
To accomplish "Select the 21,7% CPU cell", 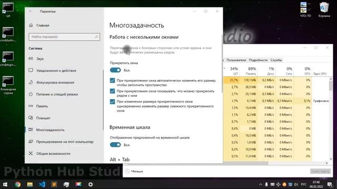I will [x=231, y=80].
